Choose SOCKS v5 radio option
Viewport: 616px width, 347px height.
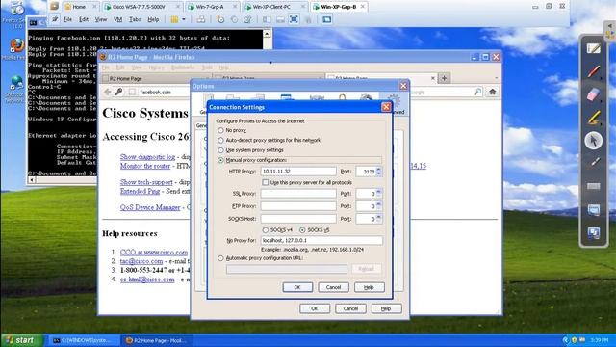point(302,230)
